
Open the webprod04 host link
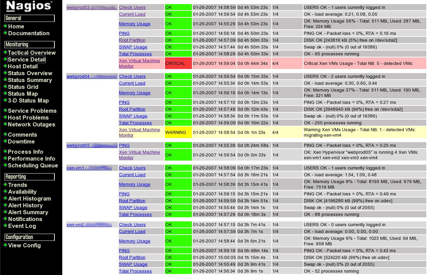(92, 77)
